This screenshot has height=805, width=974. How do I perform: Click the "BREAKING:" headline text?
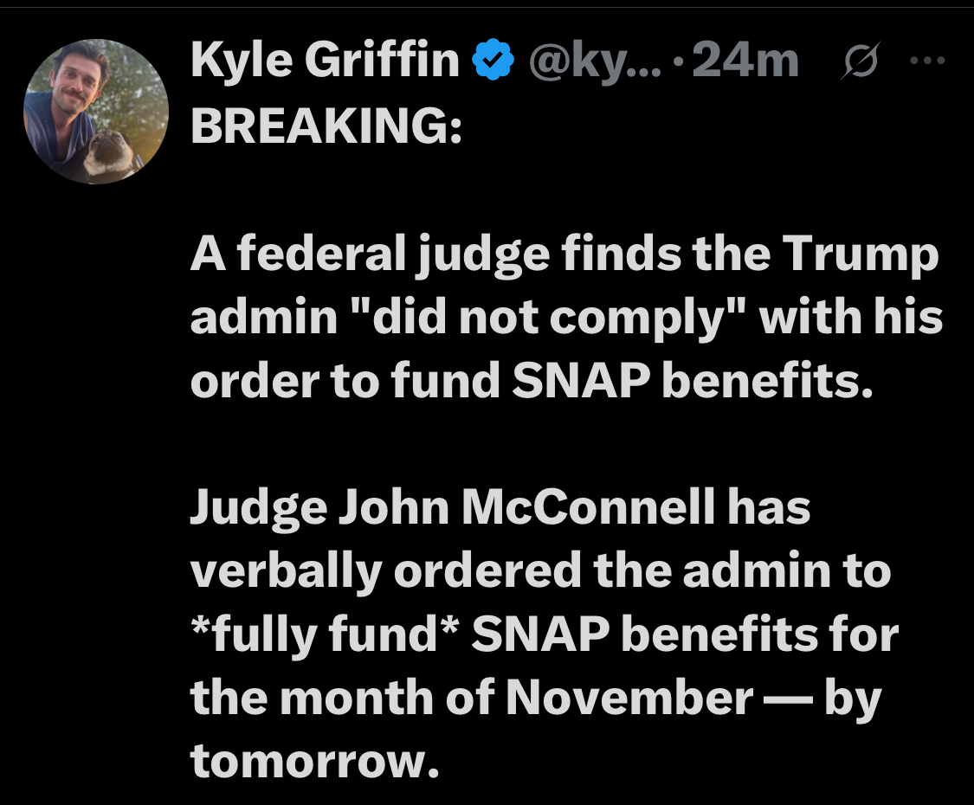[x=325, y=126]
